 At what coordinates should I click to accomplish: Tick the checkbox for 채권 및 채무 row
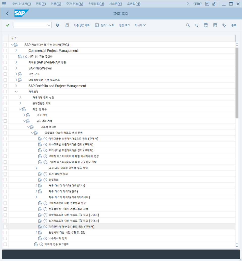click(x=5, y=109)
